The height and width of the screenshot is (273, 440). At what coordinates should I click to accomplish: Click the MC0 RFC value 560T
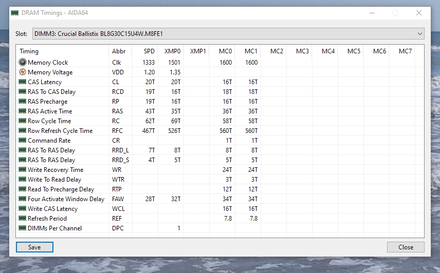(226, 131)
